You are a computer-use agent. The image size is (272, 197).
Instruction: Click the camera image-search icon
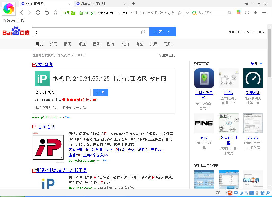tap(144, 32)
